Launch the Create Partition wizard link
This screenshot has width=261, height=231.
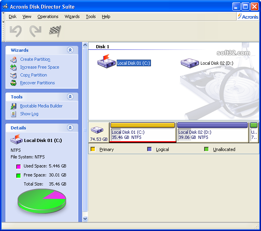[x=35, y=59]
